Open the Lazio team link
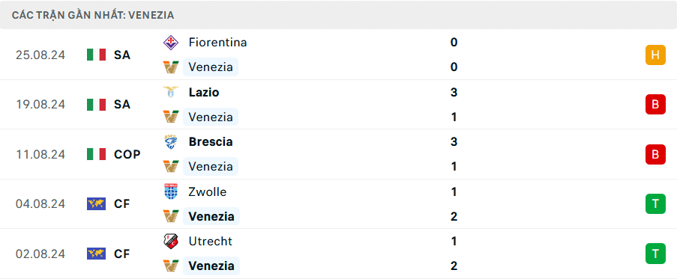 click(x=204, y=92)
